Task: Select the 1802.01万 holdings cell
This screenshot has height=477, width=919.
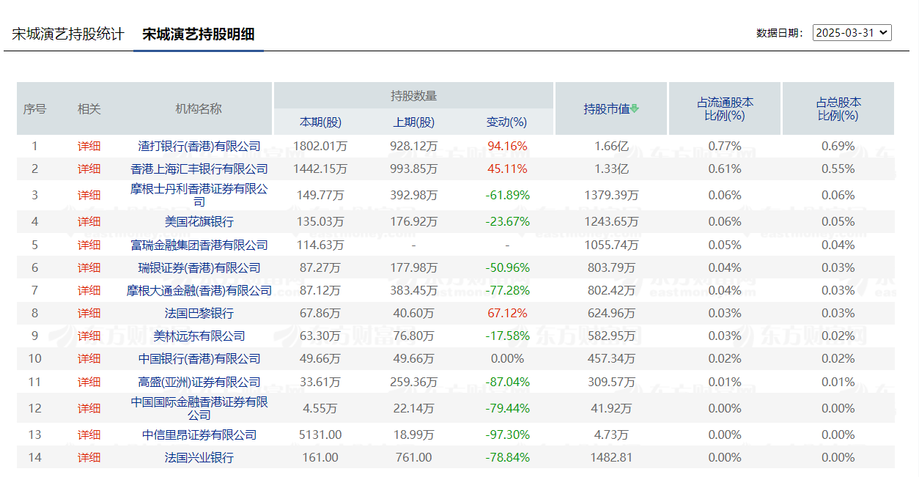Action: pos(320,146)
